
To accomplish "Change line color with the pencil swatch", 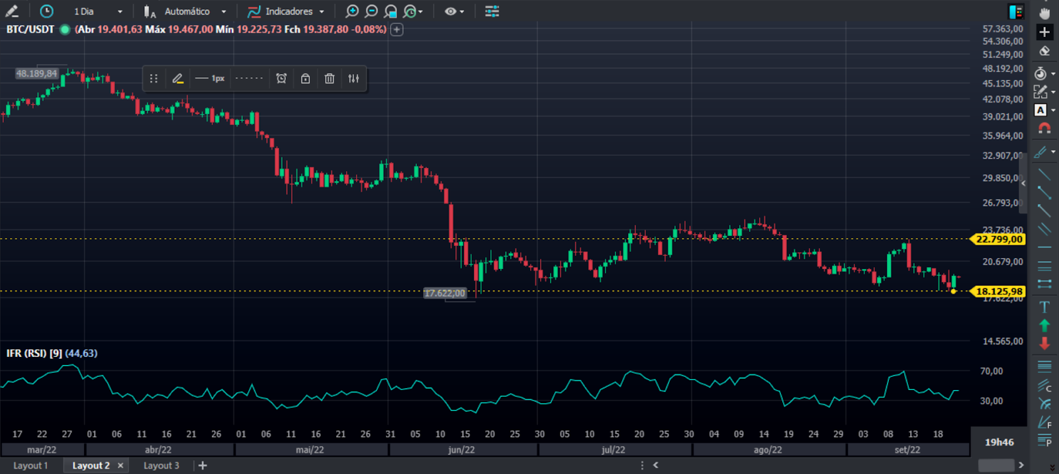I will click(x=177, y=79).
